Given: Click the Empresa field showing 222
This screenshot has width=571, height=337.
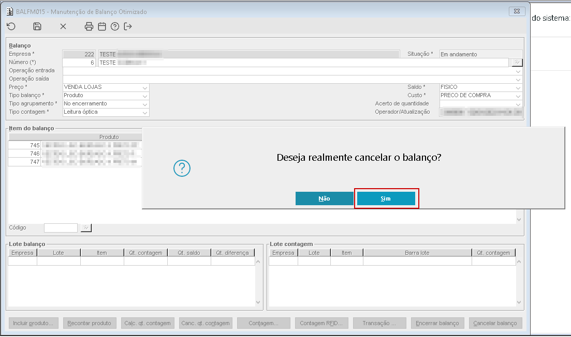Looking at the screenshot, I should click(79, 54).
